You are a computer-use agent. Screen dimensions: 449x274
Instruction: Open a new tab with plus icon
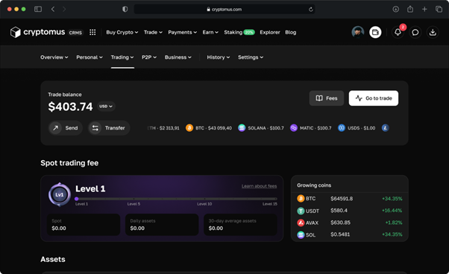424,9
